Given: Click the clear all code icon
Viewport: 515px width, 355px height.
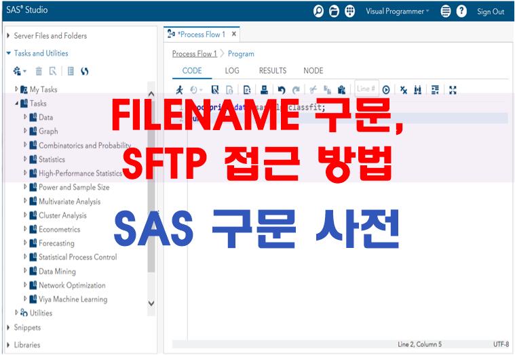Looking at the screenshot, I should coord(403,89).
